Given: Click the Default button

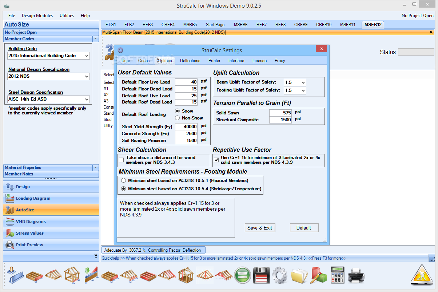Looking at the screenshot, I should point(304,228).
